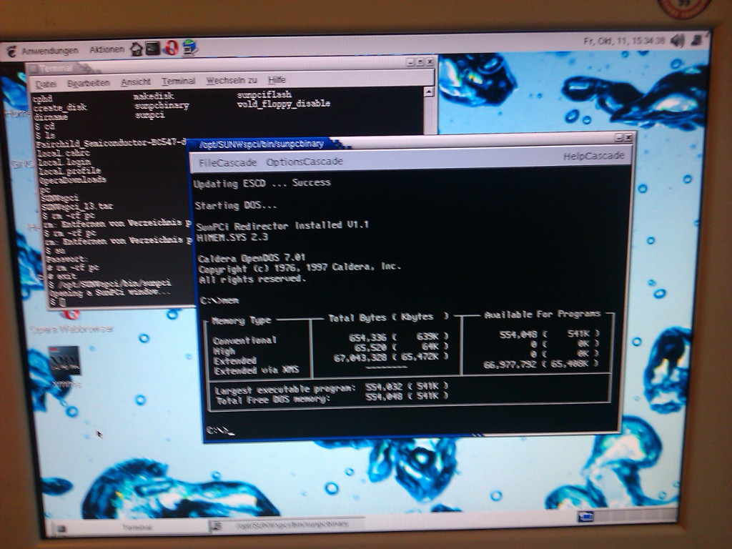Screen dimensions: 732x549
Task: Open the Terminal menu in Terminal window
Action: pyautogui.click(x=178, y=81)
